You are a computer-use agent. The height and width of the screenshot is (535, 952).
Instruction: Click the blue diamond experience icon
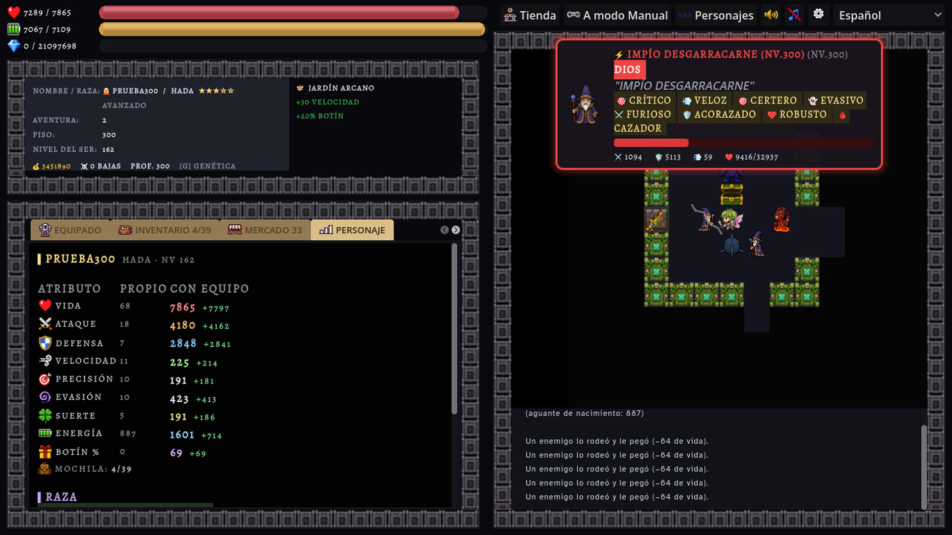click(x=14, y=46)
